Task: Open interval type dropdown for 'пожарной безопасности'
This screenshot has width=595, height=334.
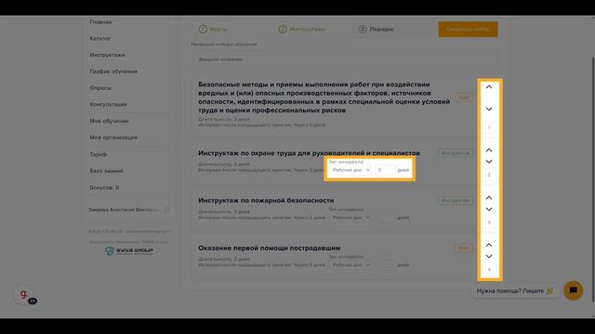Action: (351, 218)
